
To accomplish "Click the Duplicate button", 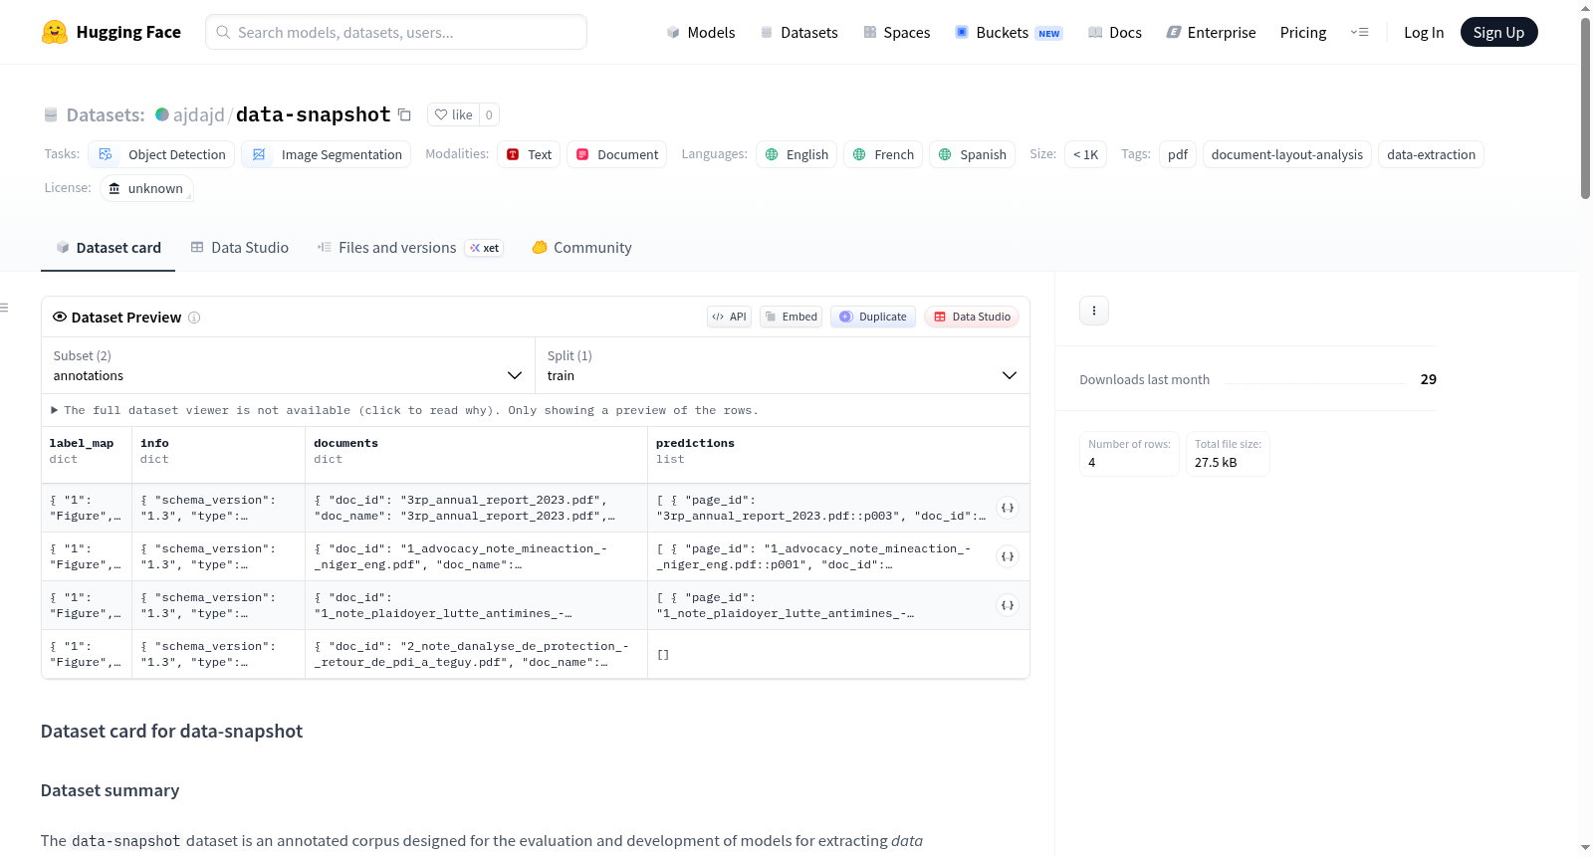I will coord(873,317).
